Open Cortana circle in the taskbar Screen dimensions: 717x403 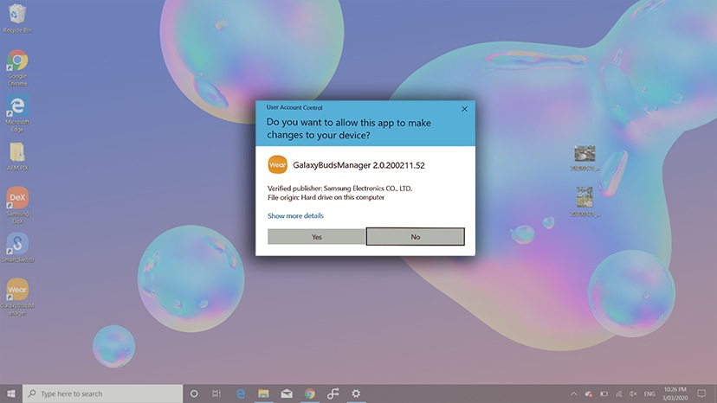pyautogui.click(x=194, y=393)
